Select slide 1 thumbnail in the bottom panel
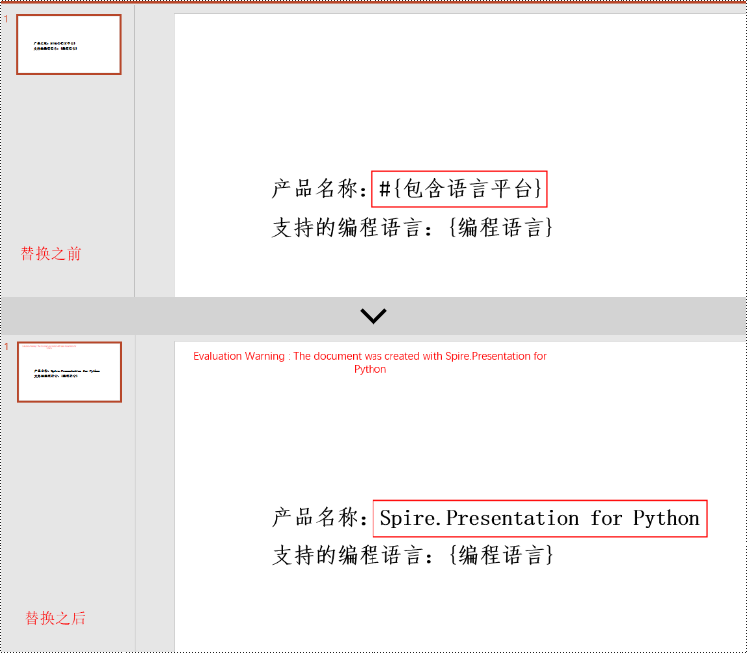The height and width of the screenshot is (653, 747). click(69, 372)
